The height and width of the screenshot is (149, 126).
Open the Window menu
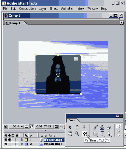(92, 9)
